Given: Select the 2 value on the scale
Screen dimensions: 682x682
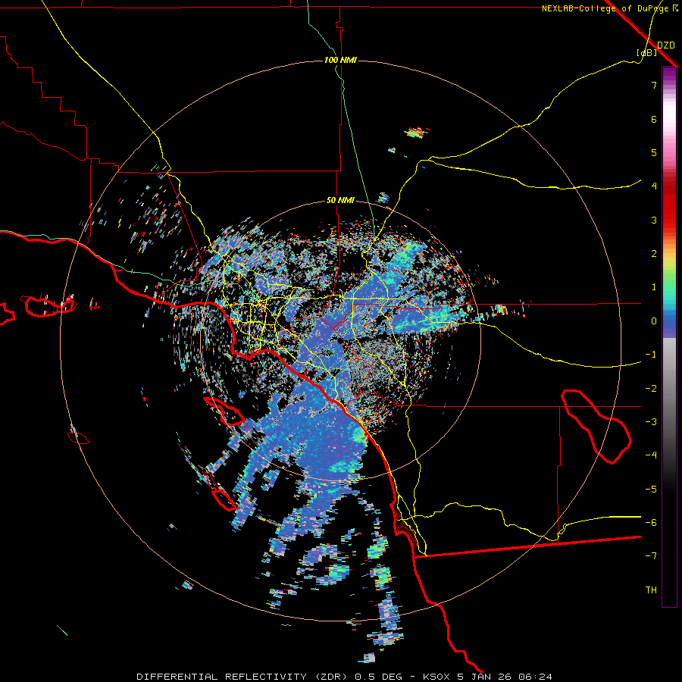Looking at the screenshot, I should 654,254.
